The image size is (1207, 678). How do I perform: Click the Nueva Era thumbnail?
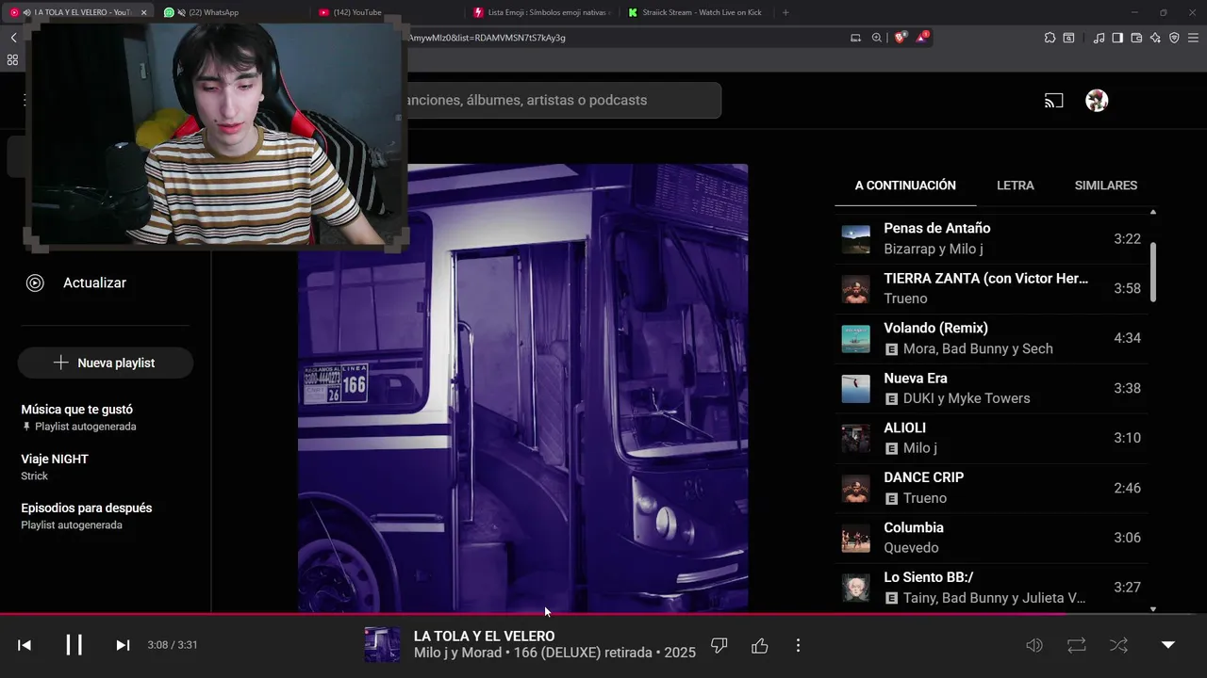tap(855, 388)
